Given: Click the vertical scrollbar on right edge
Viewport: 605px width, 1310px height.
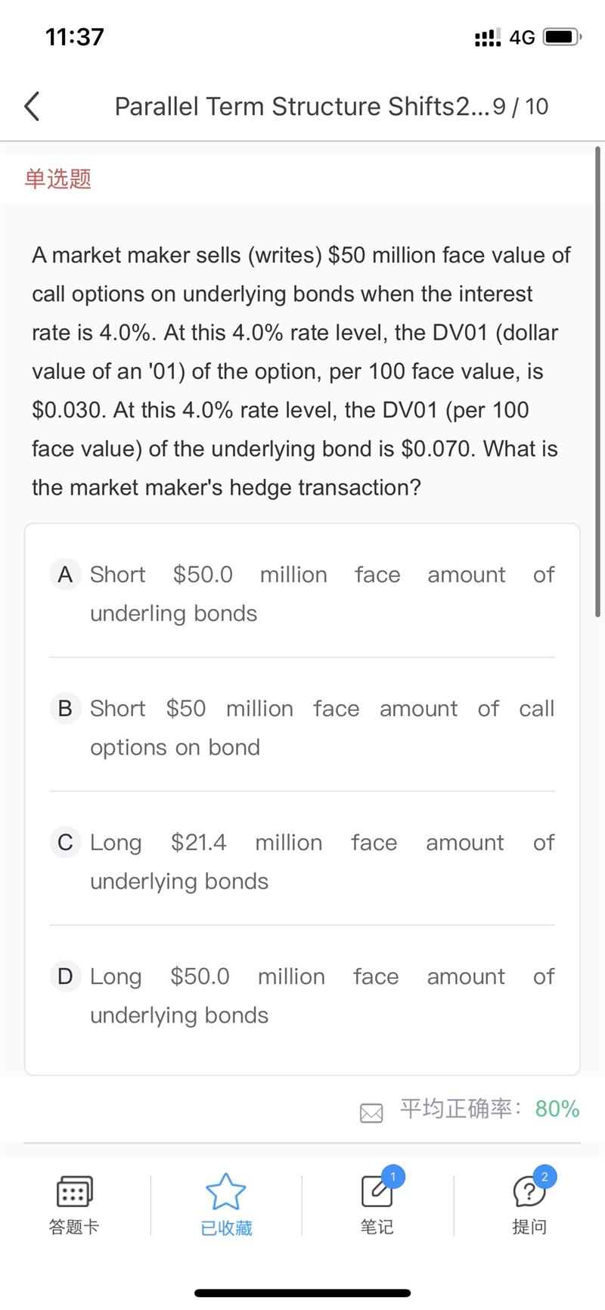Looking at the screenshot, I should (598, 378).
